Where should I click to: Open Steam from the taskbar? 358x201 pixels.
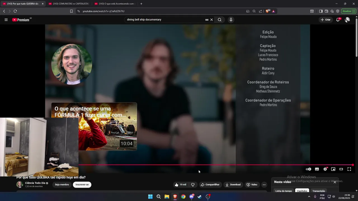point(199,197)
